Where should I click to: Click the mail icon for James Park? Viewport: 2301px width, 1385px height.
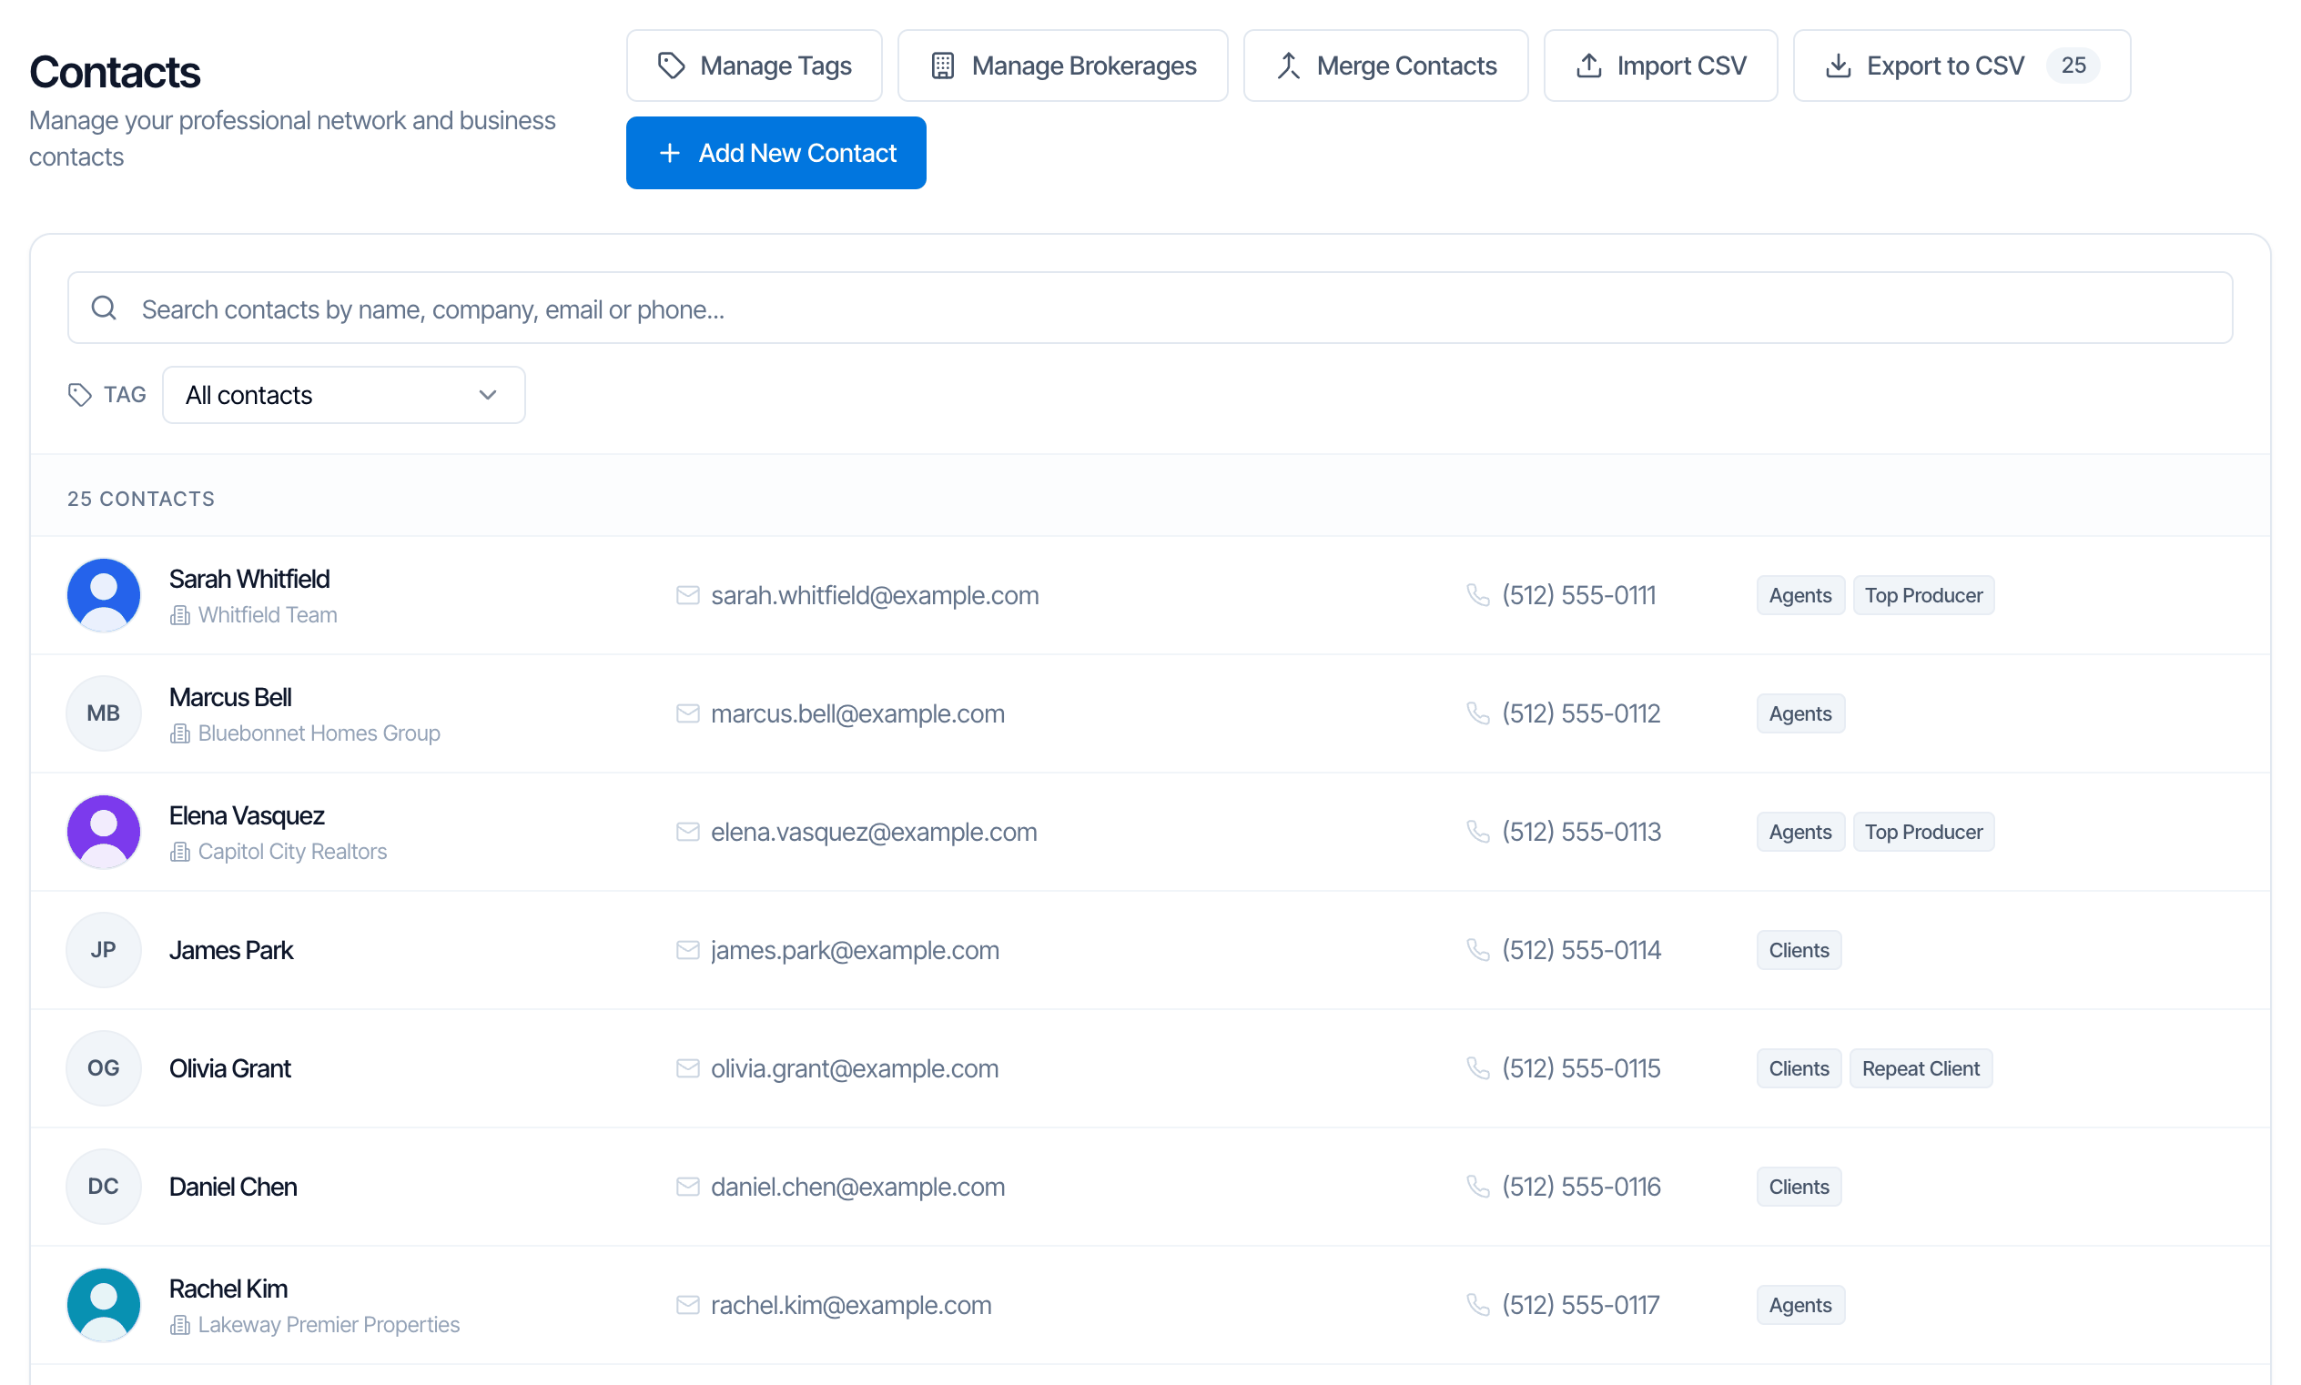click(x=687, y=950)
